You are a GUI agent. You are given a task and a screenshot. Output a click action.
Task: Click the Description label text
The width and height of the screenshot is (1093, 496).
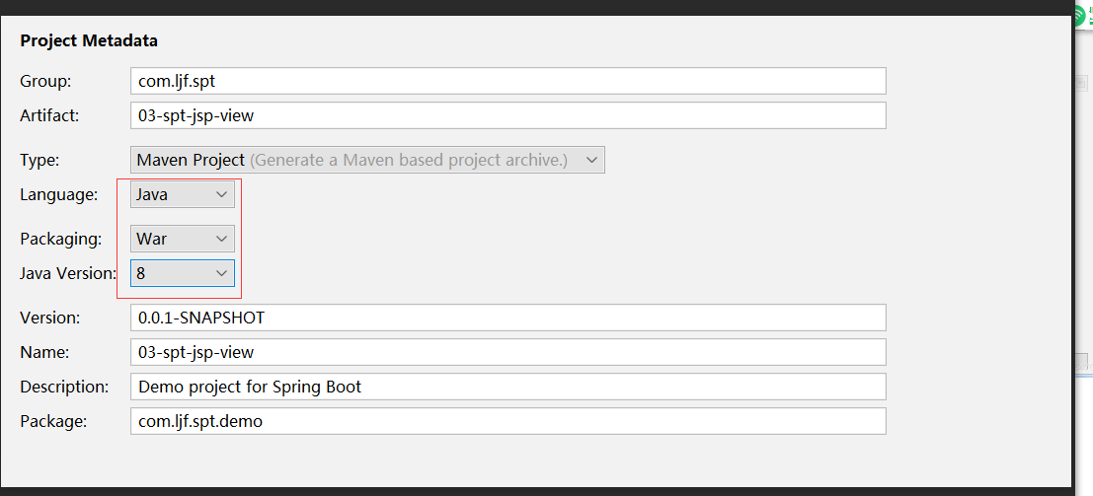(x=64, y=387)
